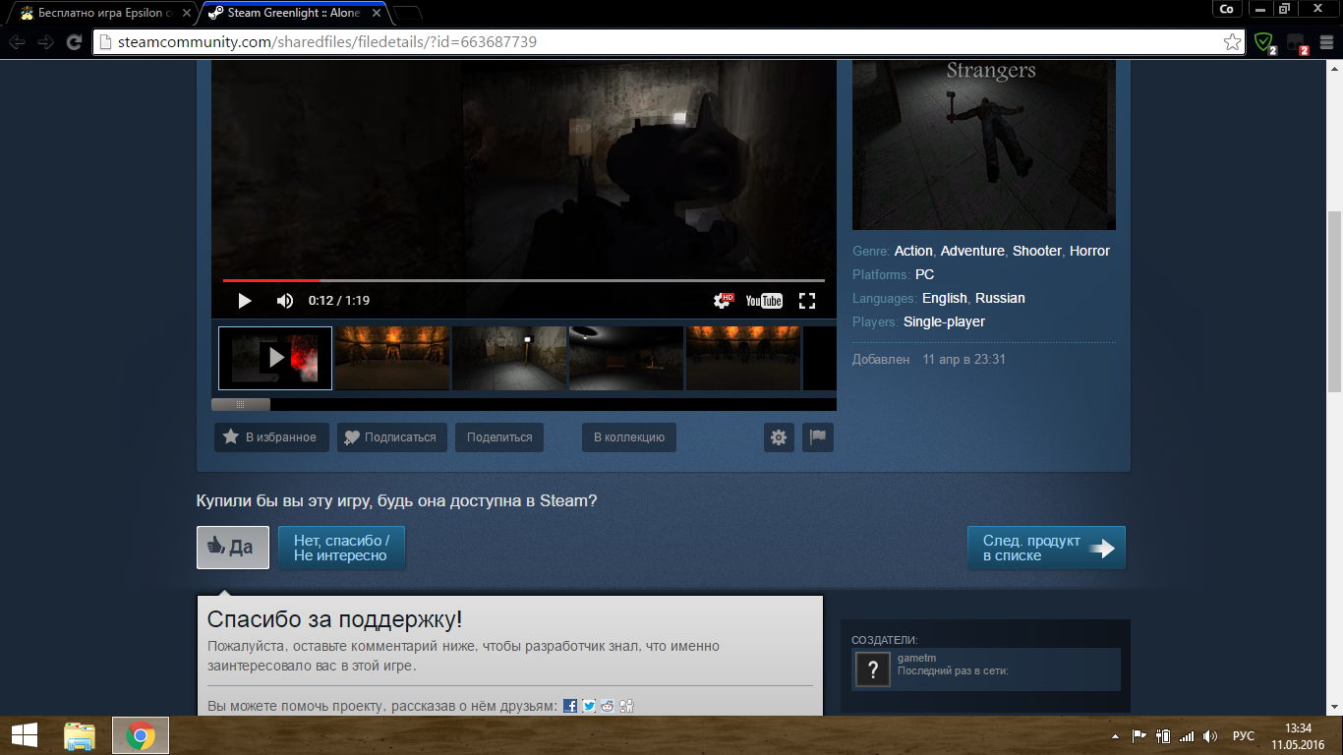Check the battery power icon in the tray
The width and height of the screenshot is (1343, 755).
pos(1163,735)
